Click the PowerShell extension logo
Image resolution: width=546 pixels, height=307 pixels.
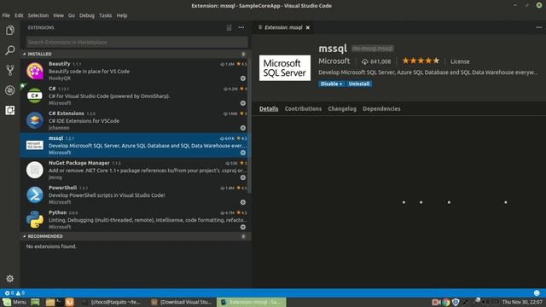point(35,194)
